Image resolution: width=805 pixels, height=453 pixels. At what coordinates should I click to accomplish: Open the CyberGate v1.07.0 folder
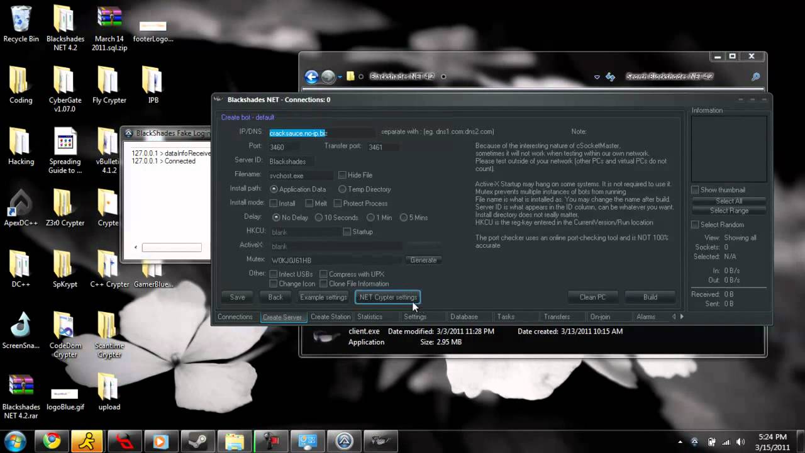65,89
